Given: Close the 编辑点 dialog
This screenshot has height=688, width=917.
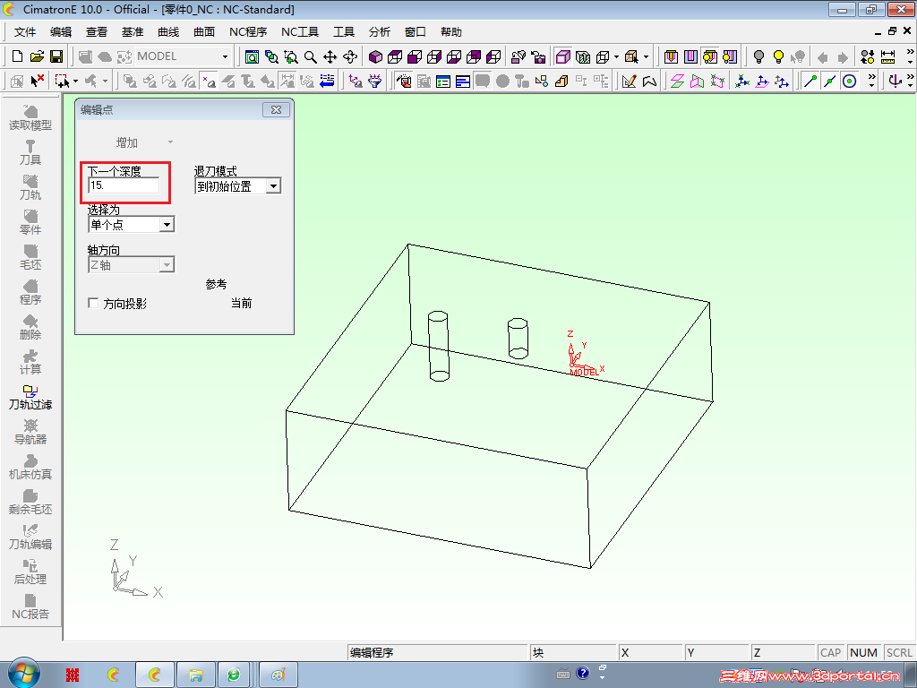Looking at the screenshot, I should point(276,109).
